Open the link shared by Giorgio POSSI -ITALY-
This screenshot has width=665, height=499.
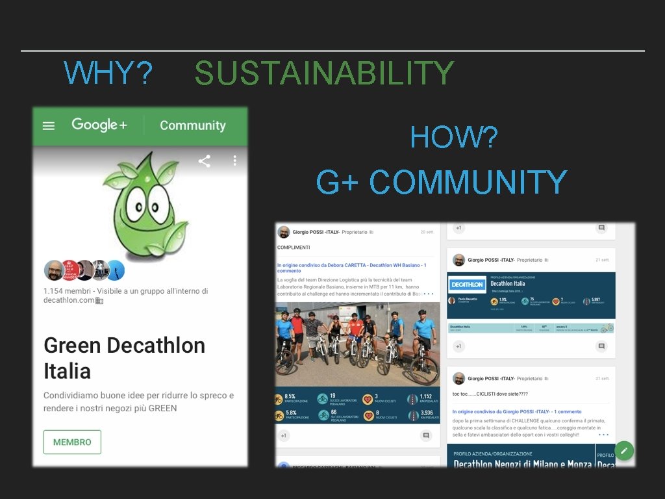[516, 411]
